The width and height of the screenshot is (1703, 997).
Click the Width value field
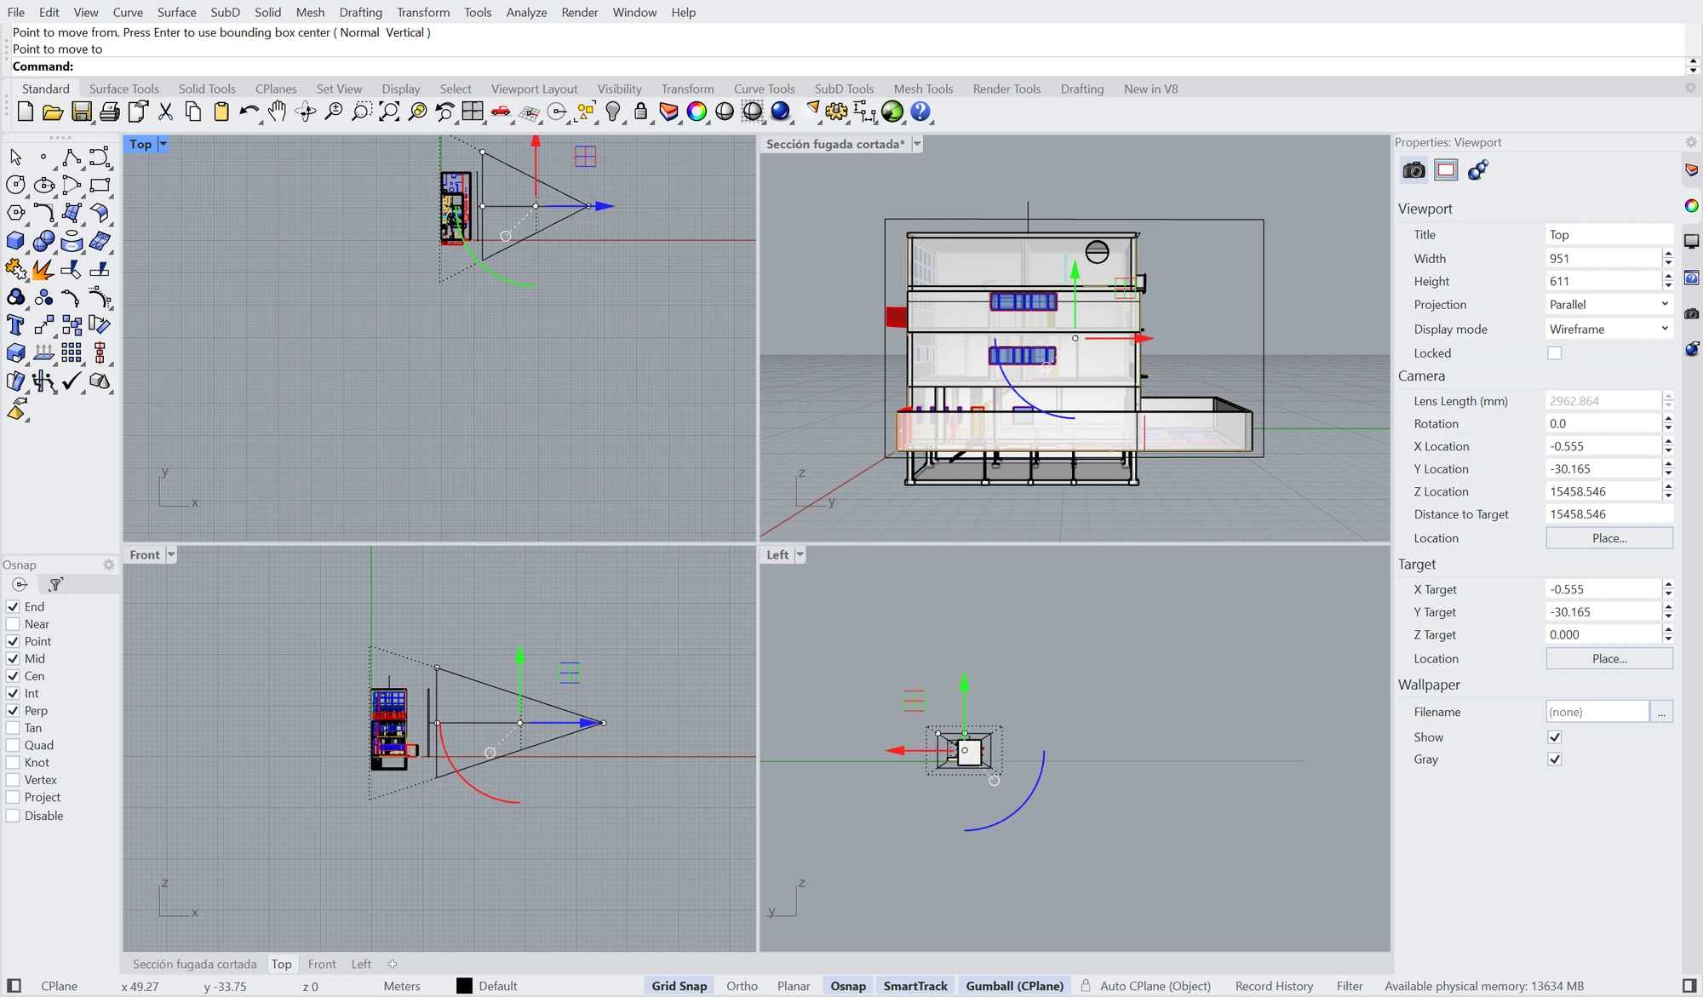point(1603,258)
